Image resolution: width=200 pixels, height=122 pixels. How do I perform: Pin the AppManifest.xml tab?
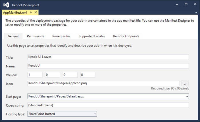[31, 13]
